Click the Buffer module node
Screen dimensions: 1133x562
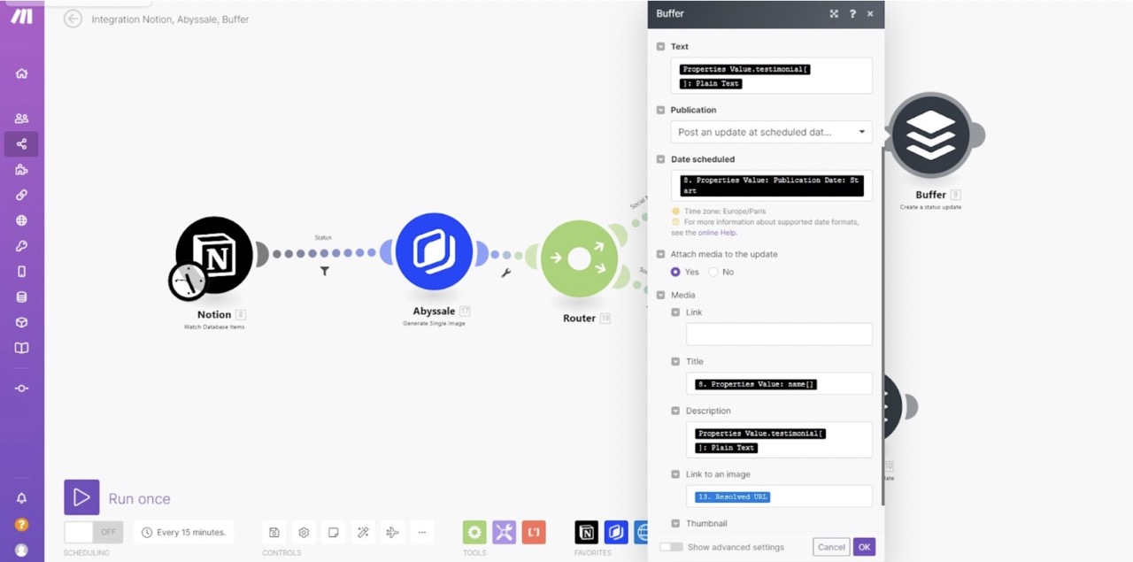(x=930, y=135)
